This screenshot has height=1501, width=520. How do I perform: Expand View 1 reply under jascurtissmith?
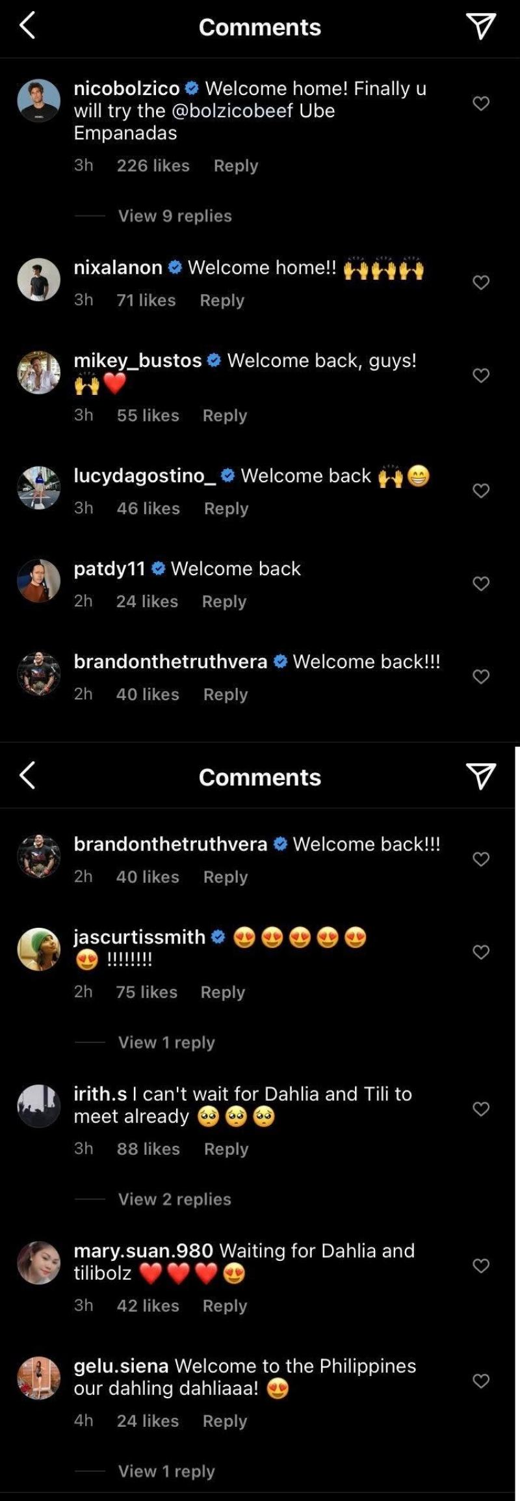tap(166, 1042)
